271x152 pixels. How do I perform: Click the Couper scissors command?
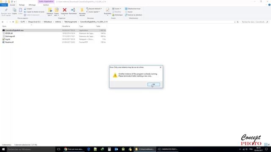click(x=28, y=9)
